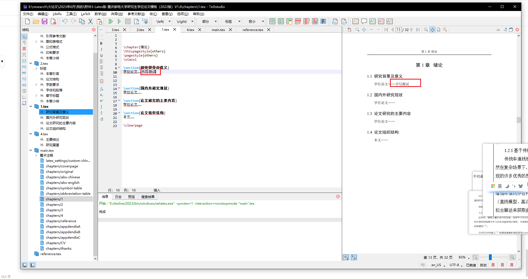Expand the 图和表格式 tree node
The height and width of the screenshot is (279, 528).
[36, 41]
